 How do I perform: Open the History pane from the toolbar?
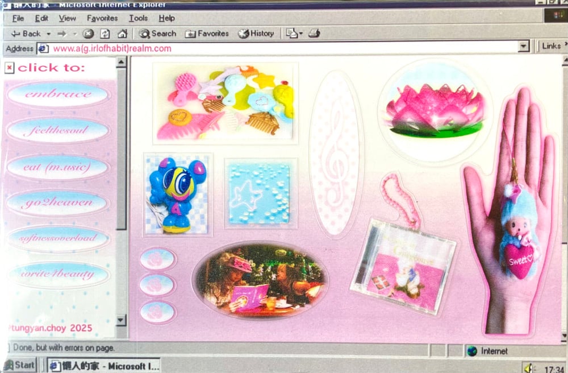[256, 34]
